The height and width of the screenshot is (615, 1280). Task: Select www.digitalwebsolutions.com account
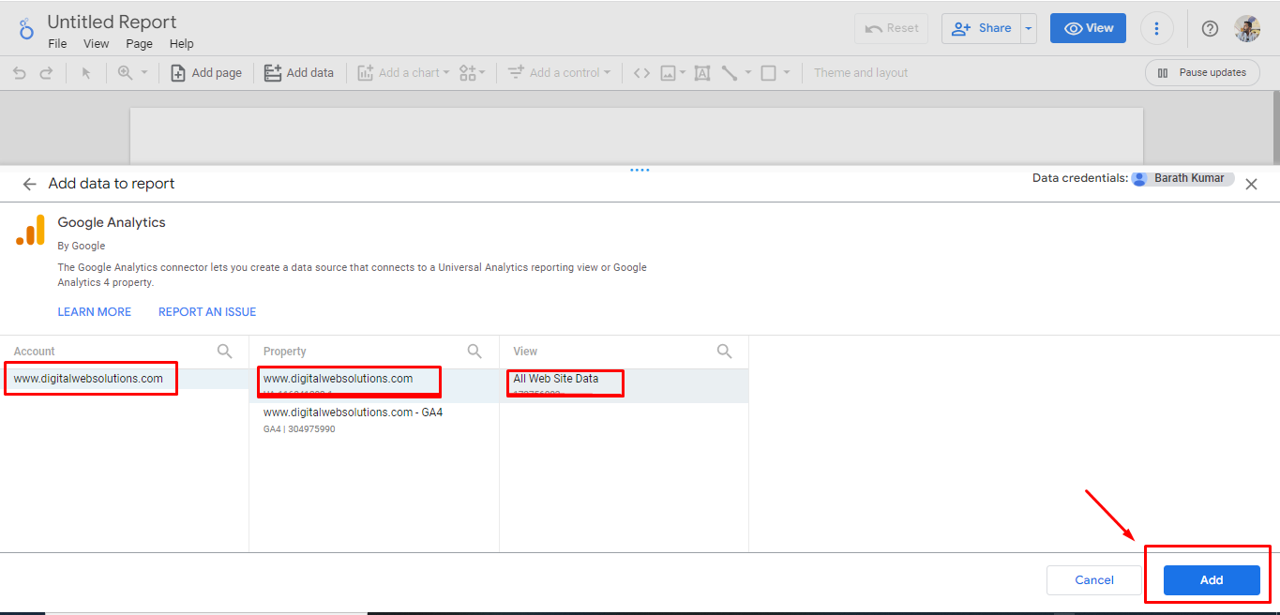[124, 379]
